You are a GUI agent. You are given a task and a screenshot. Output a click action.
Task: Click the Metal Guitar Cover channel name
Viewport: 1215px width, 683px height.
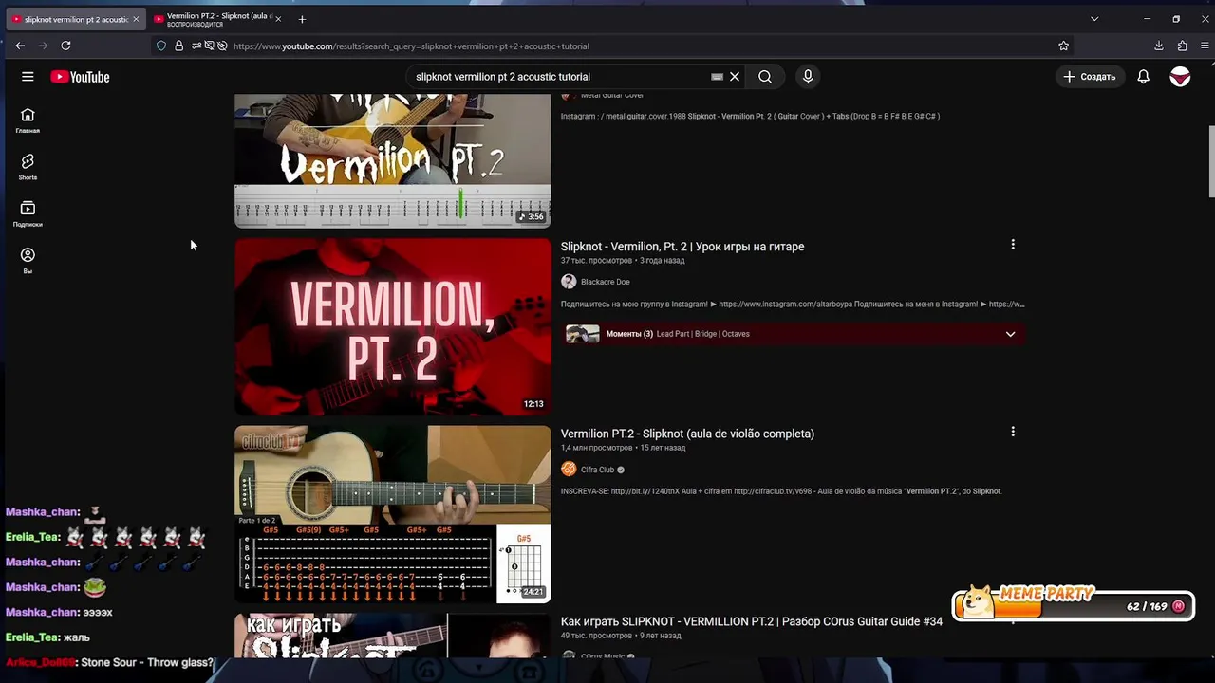point(612,95)
